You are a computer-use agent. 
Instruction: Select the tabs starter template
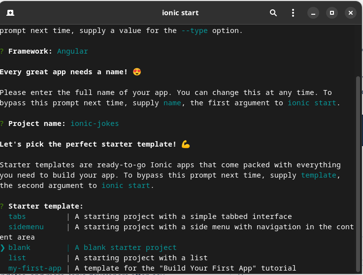click(x=17, y=216)
